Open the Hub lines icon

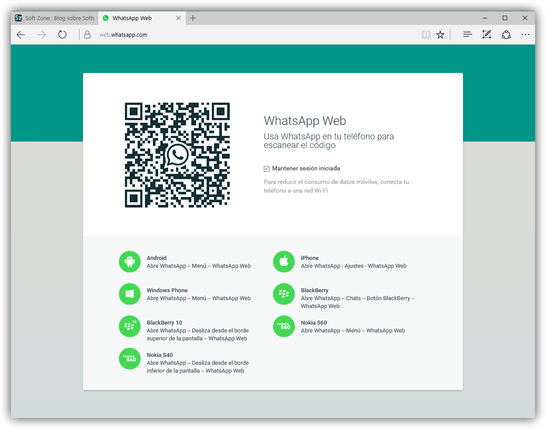pyautogui.click(x=467, y=35)
